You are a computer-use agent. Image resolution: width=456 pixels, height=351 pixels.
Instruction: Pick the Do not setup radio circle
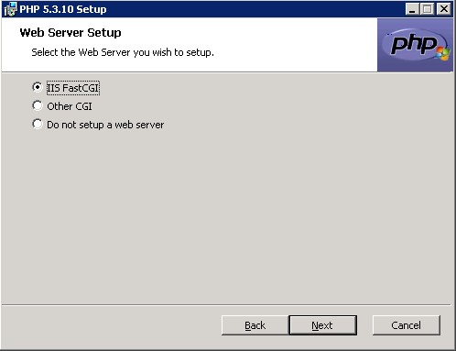tap(38, 124)
